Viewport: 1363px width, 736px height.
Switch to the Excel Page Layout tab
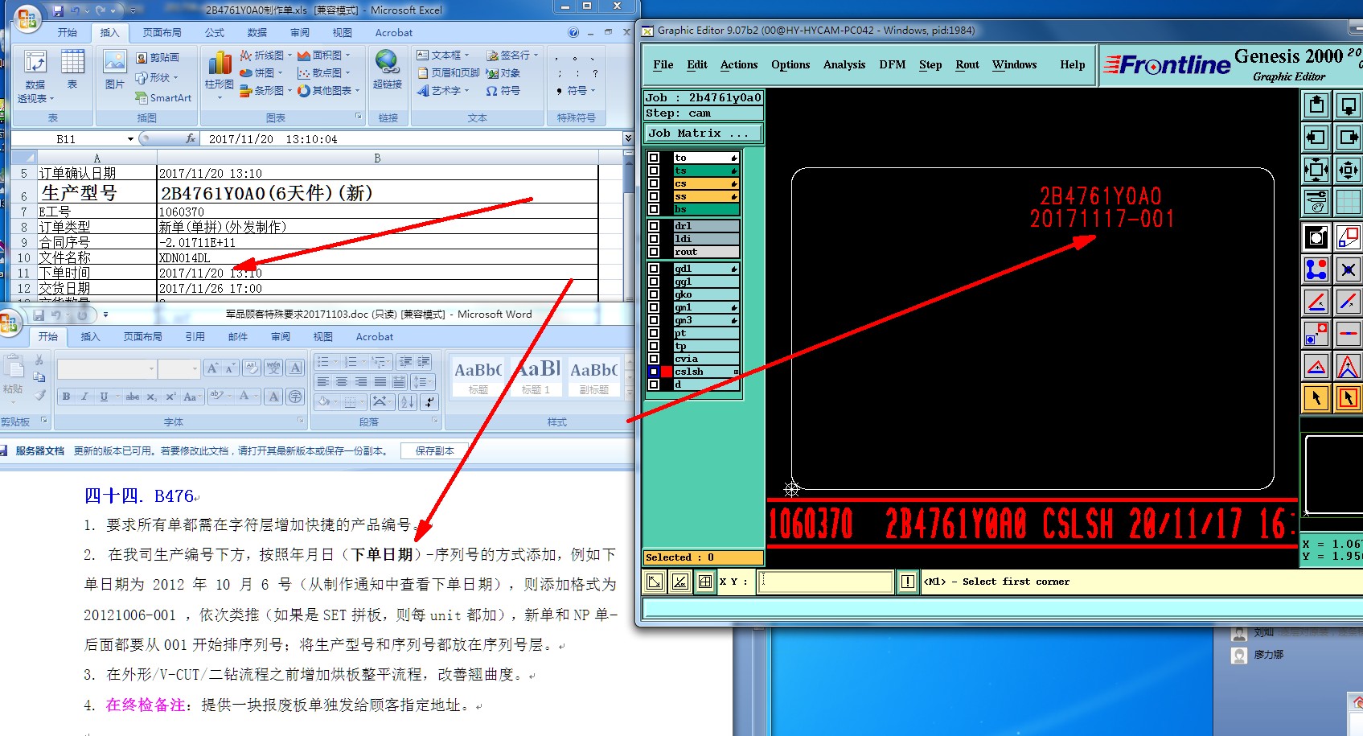[162, 33]
